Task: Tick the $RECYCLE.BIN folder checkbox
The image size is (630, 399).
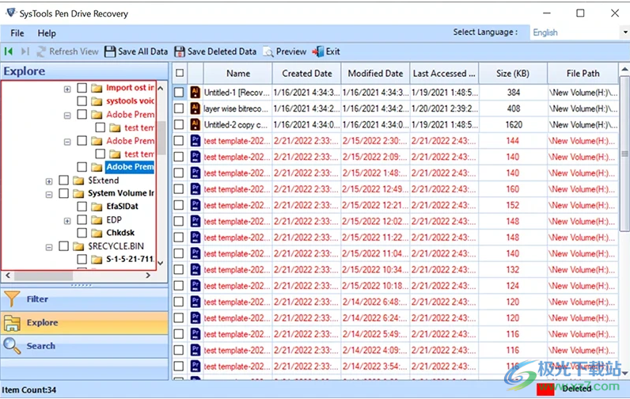Action: coord(63,246)
